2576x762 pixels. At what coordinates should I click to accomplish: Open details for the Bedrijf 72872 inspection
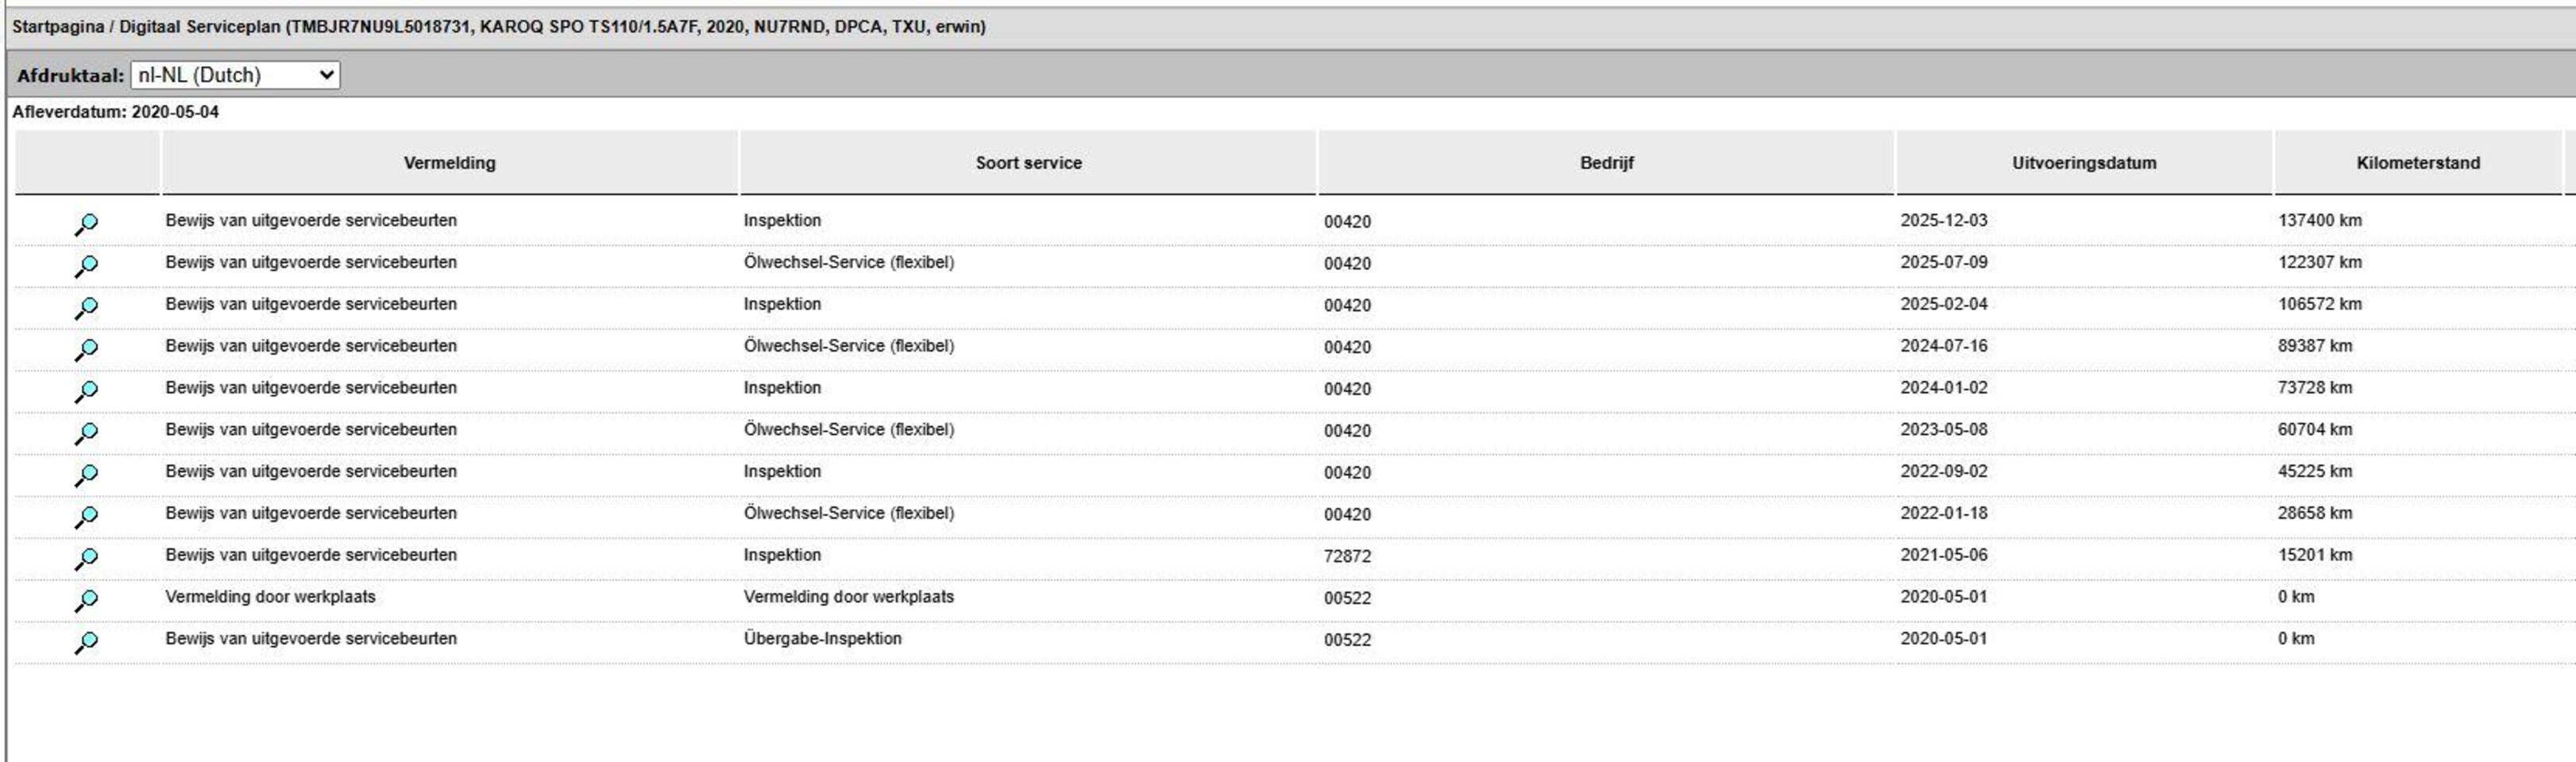[87, 558]
